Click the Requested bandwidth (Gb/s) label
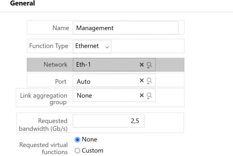Screen dimensions: 233x156 pos(43,125)
